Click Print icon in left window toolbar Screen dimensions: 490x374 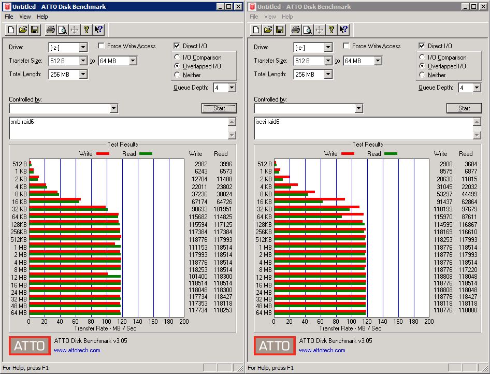51,30
